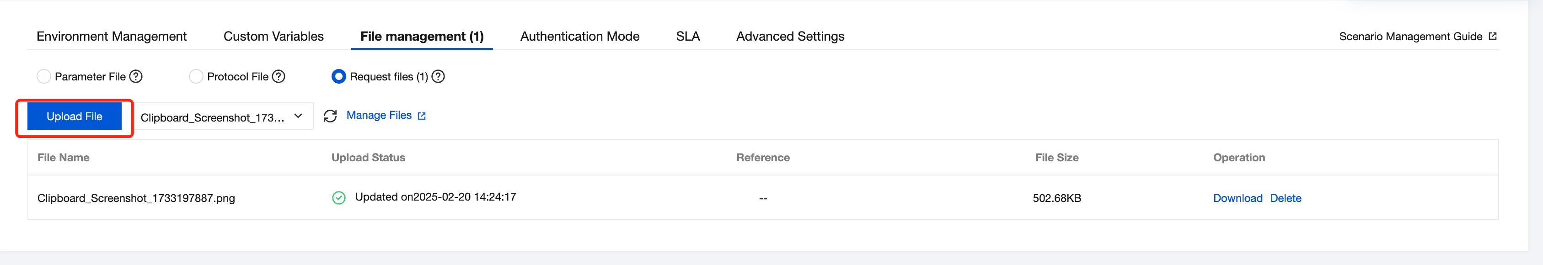Viewport: 1543px width, 265px height.
Task: Click the green upload success check icon
Action: click(338, 198)
